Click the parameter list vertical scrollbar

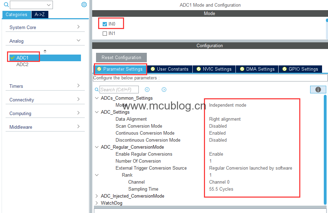[326, 149]
